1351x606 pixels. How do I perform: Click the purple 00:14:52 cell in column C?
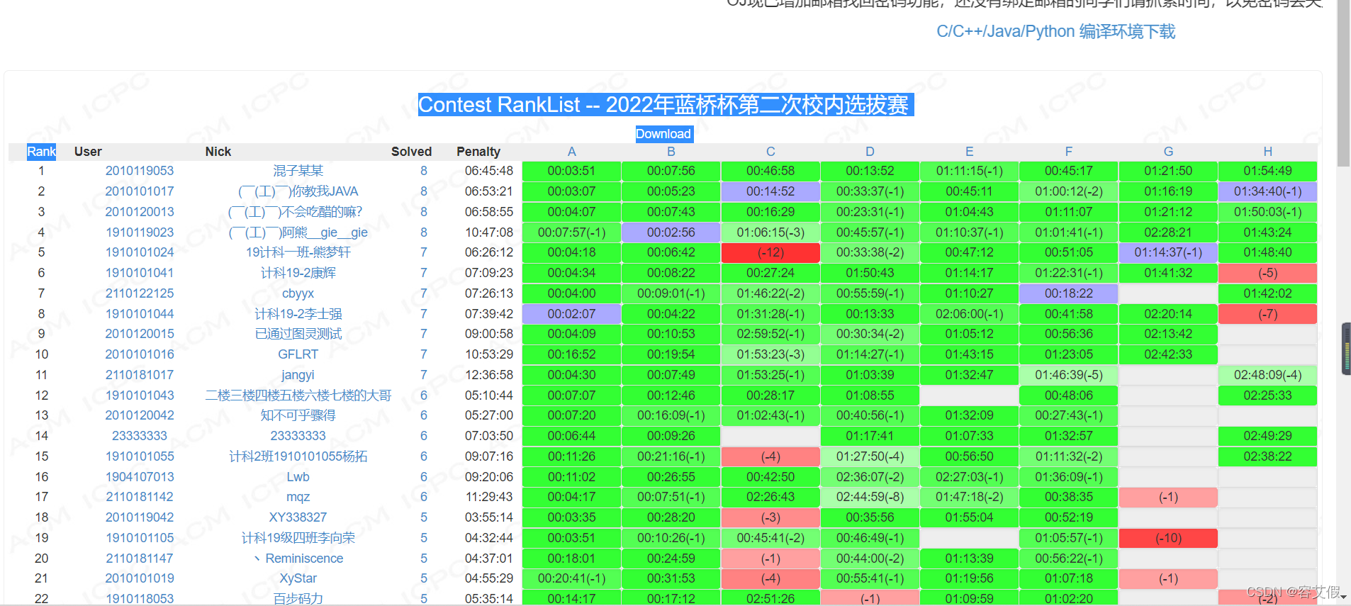pos(770,191)
